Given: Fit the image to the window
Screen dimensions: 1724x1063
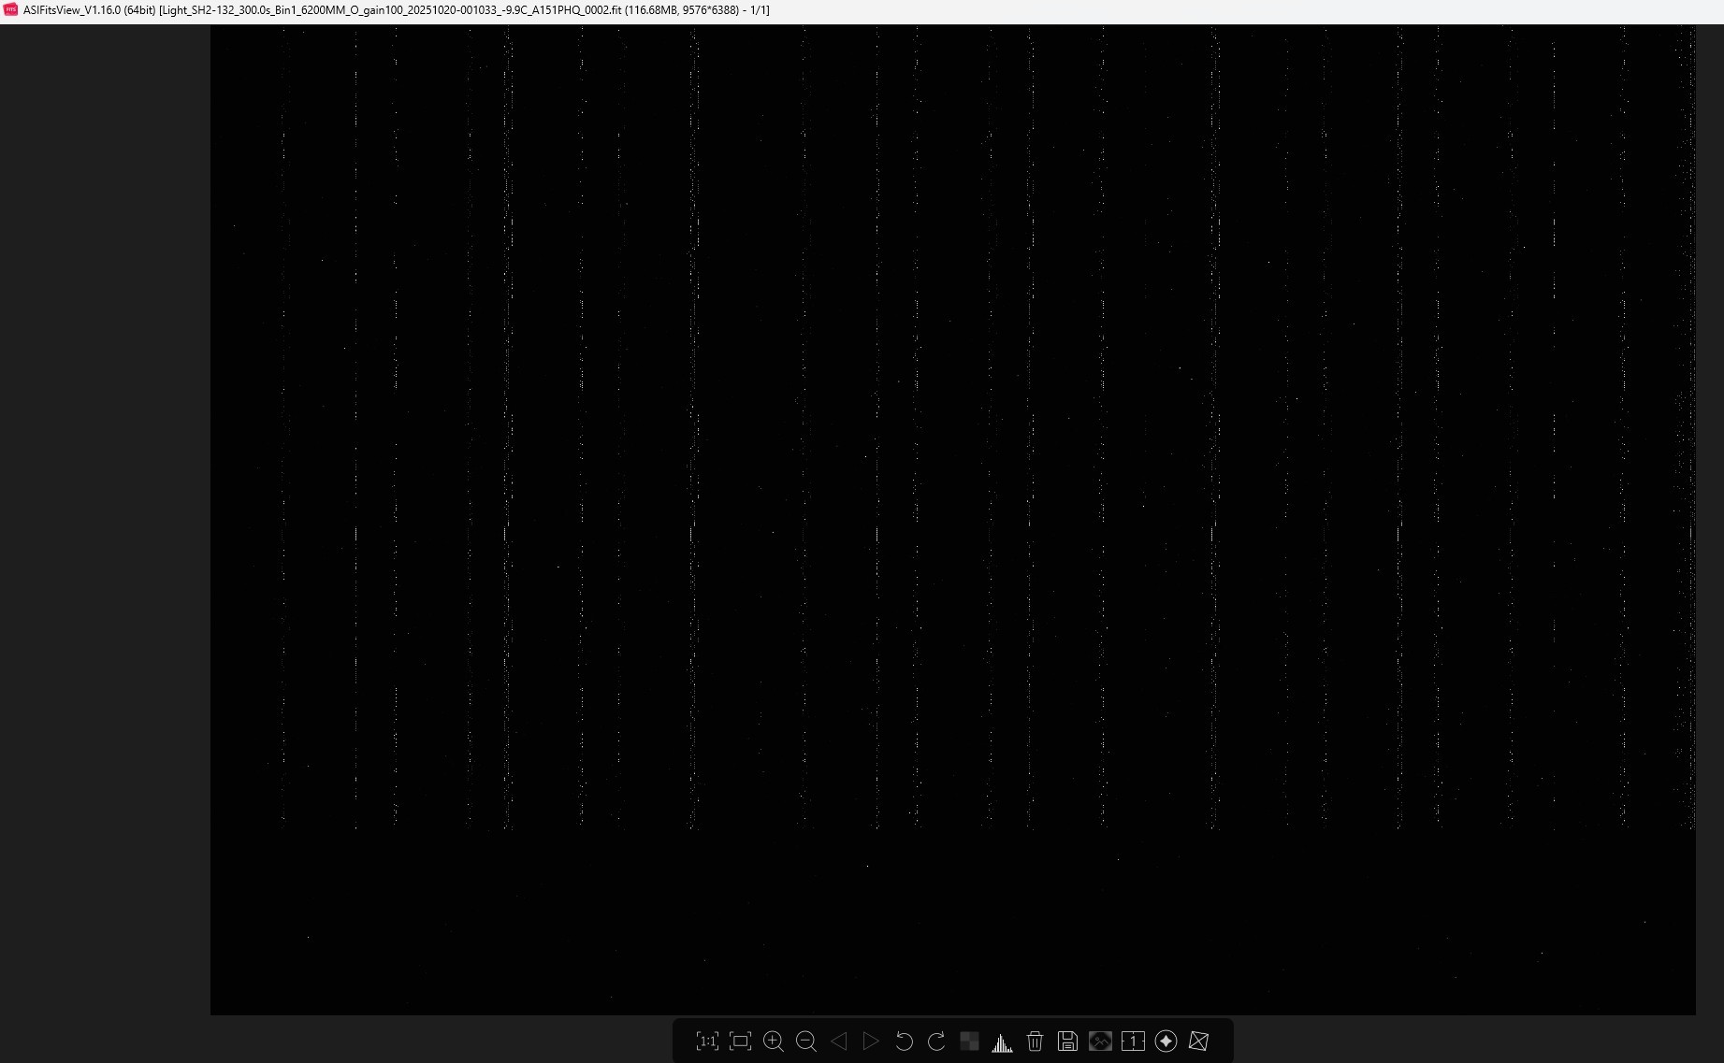Looking at the screenshot, I should pos(740,1041).
